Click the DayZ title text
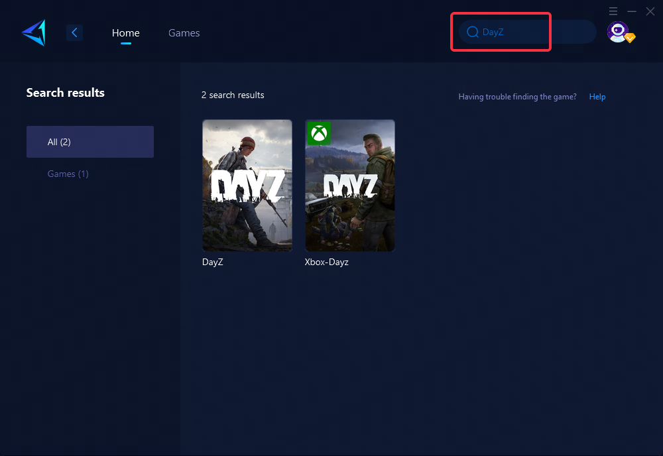Image resolution: width=663 pixels, height=456 pixels. tap(213, 262)
